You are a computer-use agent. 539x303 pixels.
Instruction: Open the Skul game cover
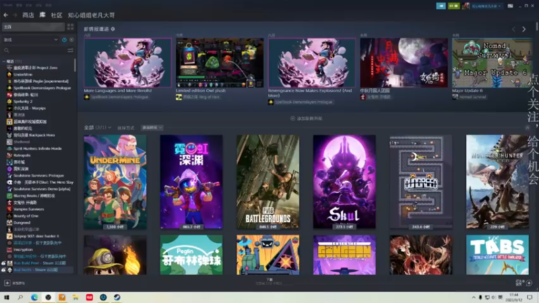[344, 182]
